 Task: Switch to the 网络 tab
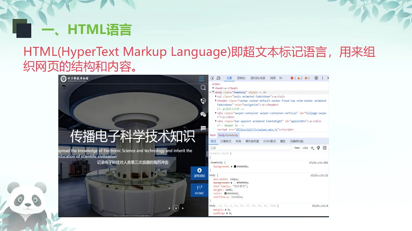273,78
